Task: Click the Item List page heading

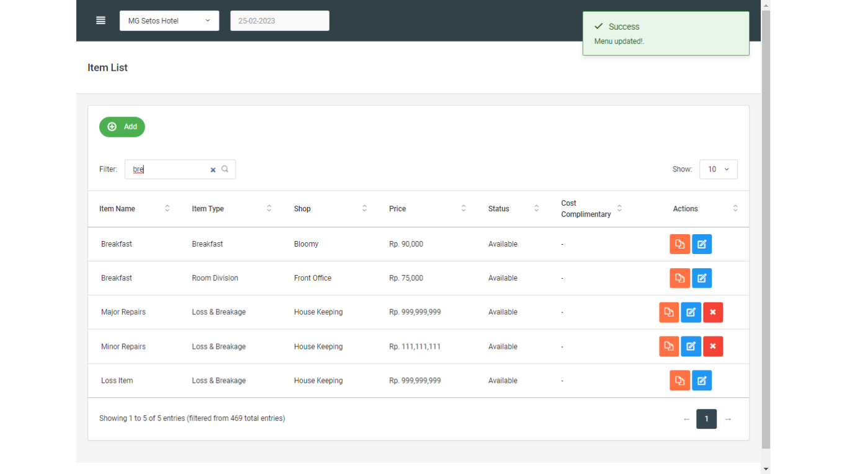Action: click(107, 68)
